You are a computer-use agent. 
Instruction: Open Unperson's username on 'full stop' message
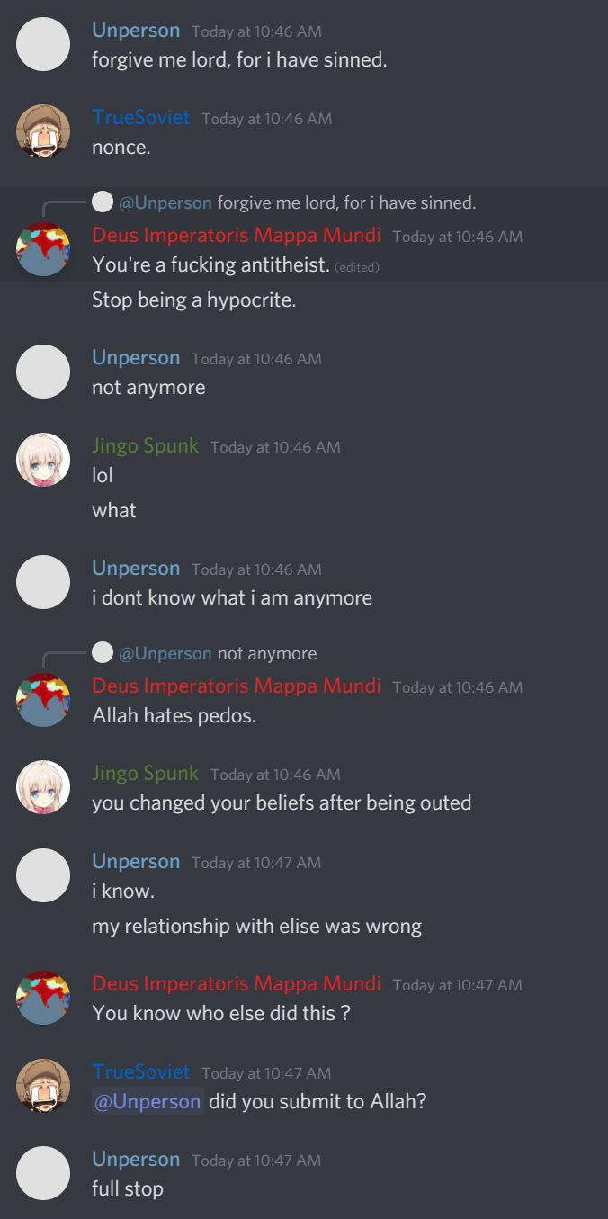136,1159
